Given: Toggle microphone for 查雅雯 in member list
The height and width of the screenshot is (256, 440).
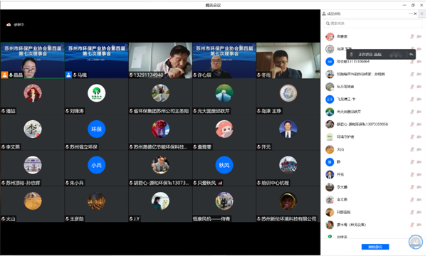Looking at the screenshot, I should (412, 36).
